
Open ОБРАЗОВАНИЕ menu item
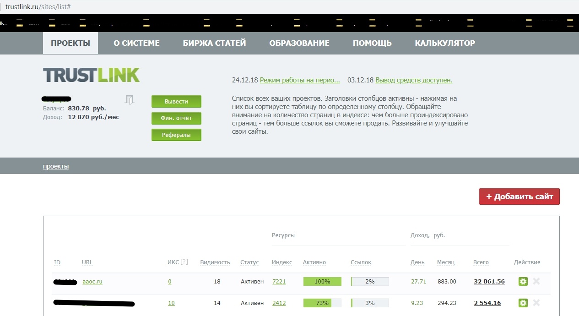(299, 43)
